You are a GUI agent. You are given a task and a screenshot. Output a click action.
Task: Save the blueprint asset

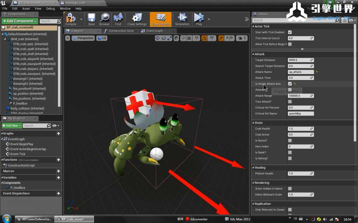click(x=91, y=19)
